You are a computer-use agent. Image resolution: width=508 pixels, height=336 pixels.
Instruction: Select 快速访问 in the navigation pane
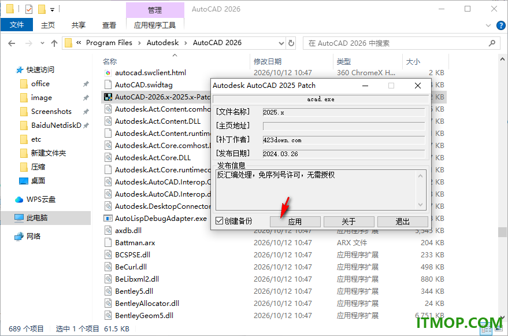[x=40, y=70]
